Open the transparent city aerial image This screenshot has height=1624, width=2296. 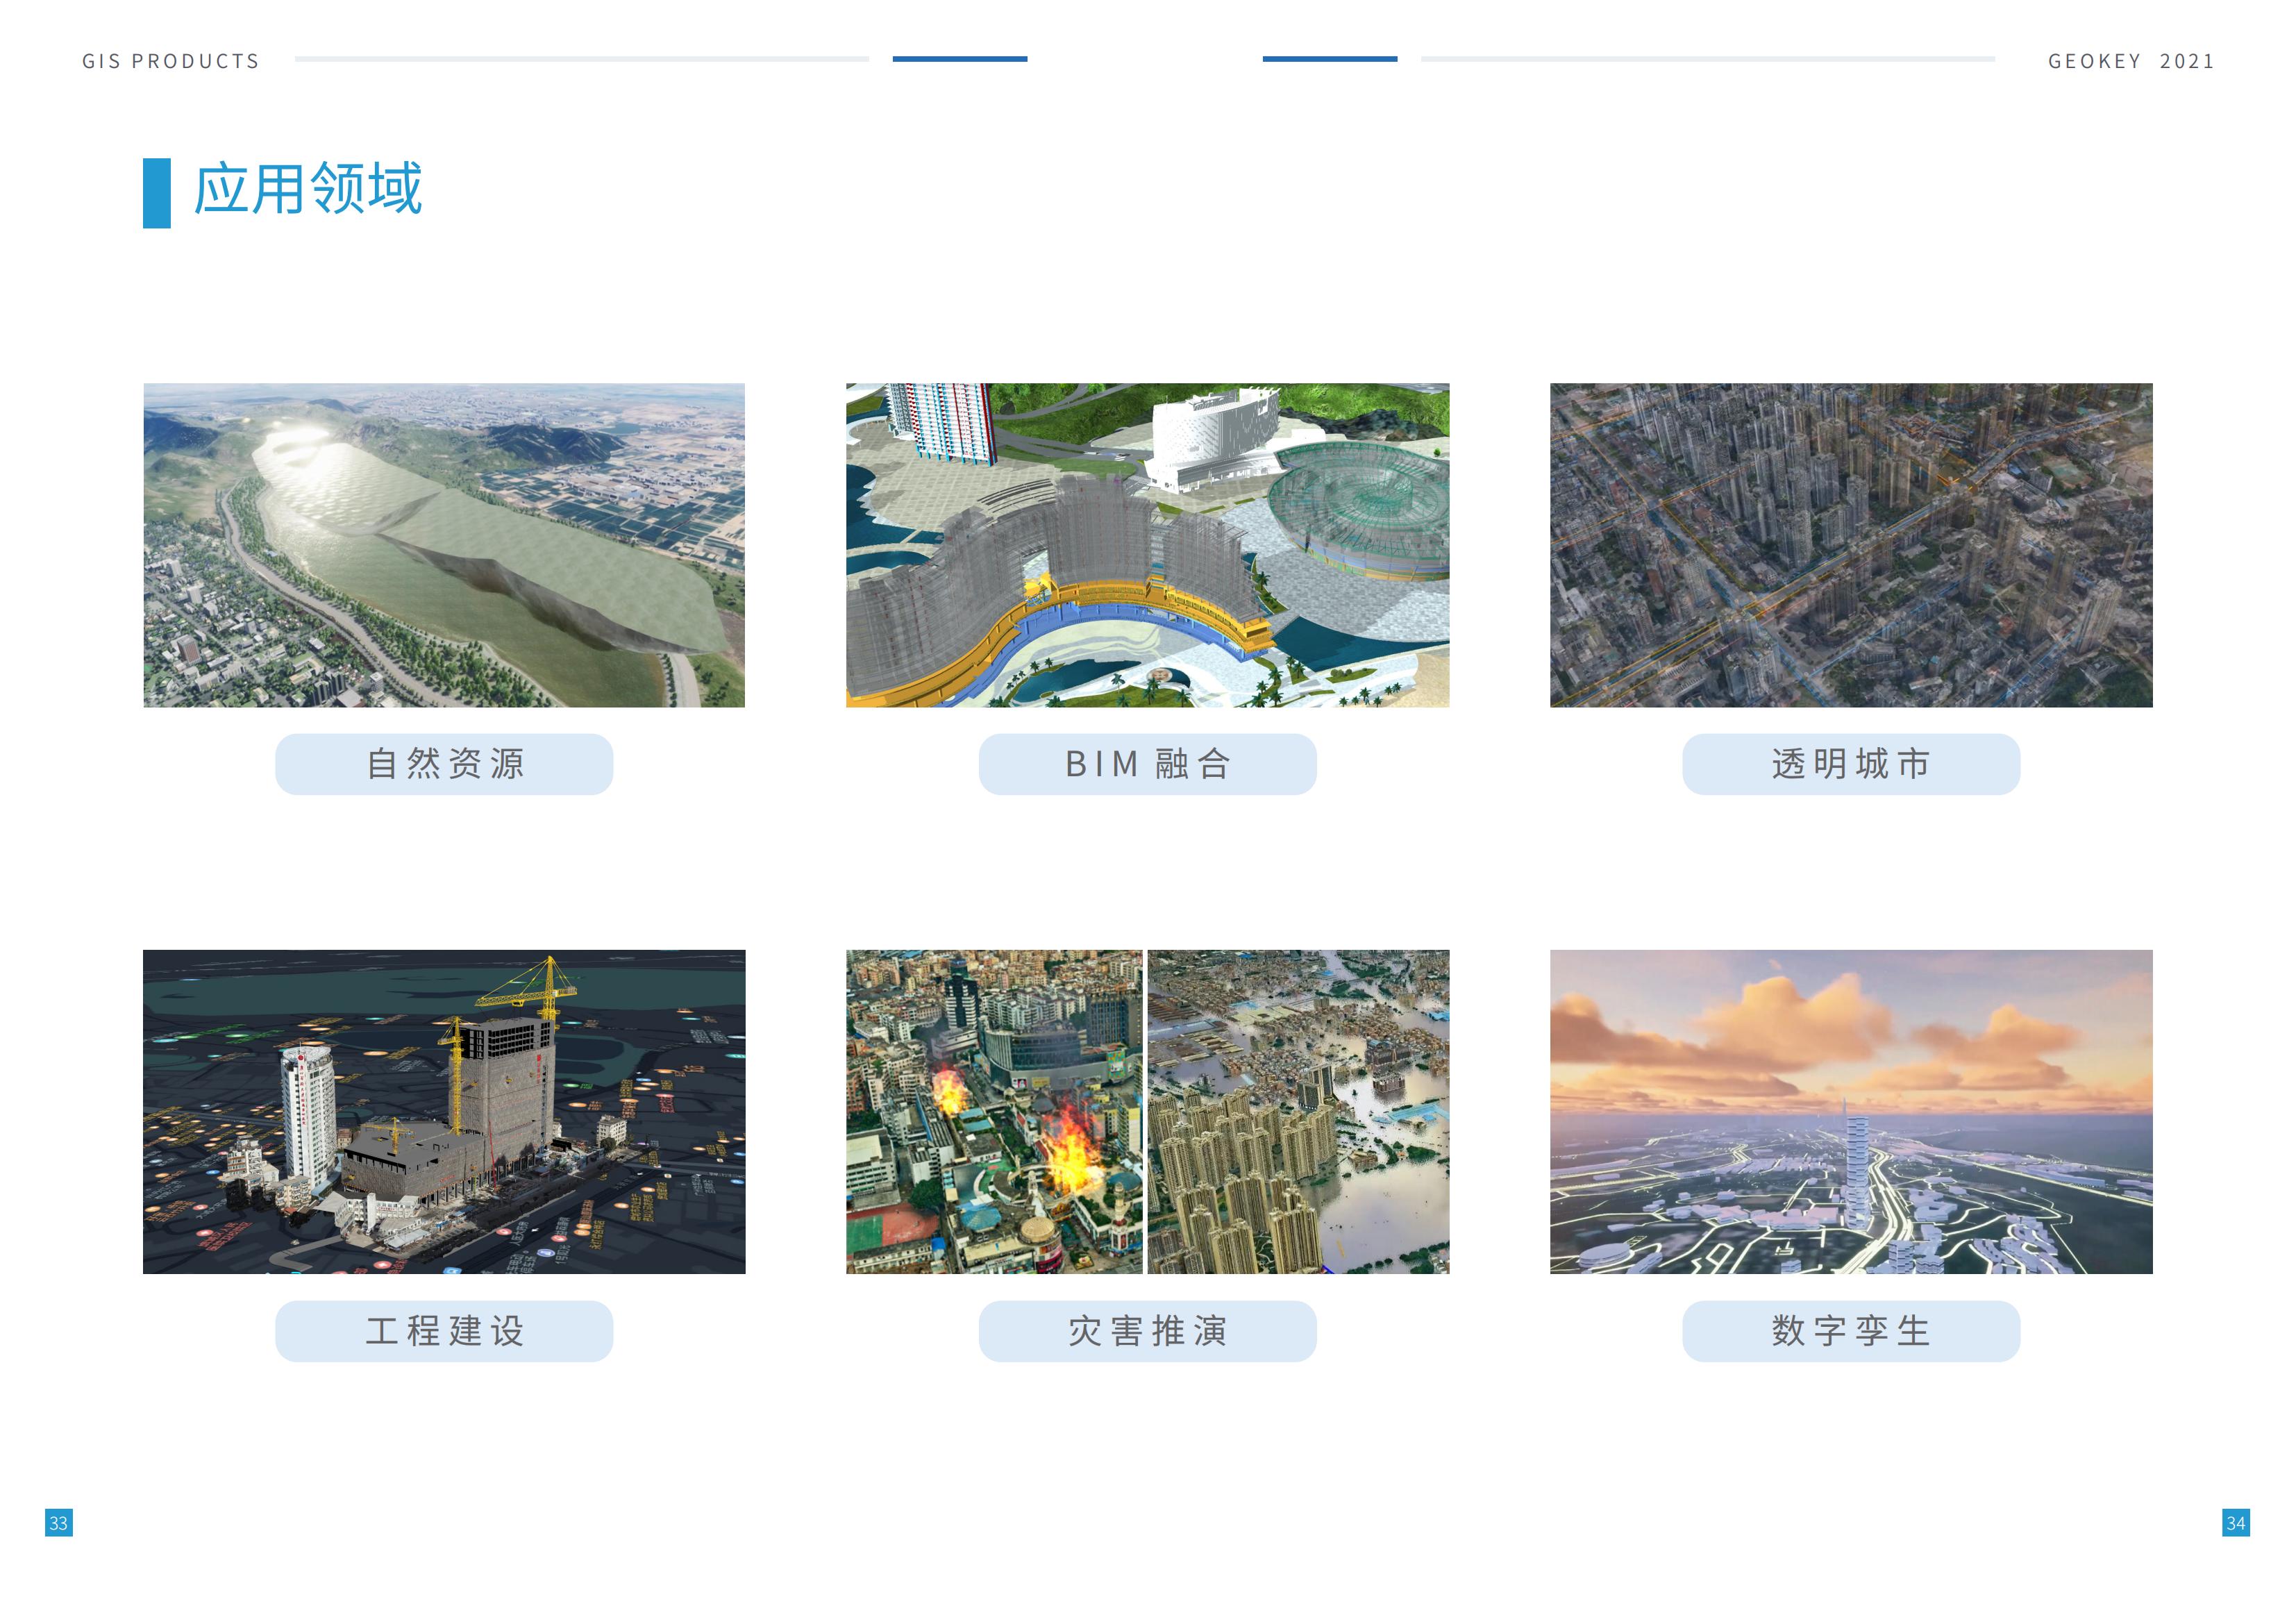point(1851,545)
